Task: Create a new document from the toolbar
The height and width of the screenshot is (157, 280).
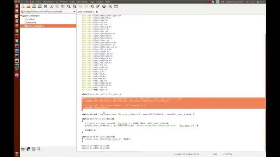Action: click(x=23, y=7)
